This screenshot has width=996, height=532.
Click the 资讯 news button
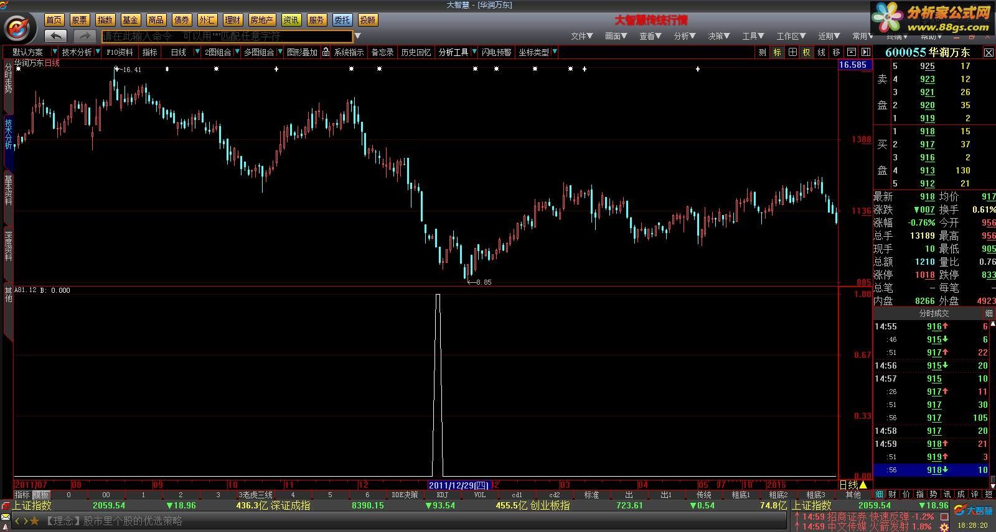[291, 20]
